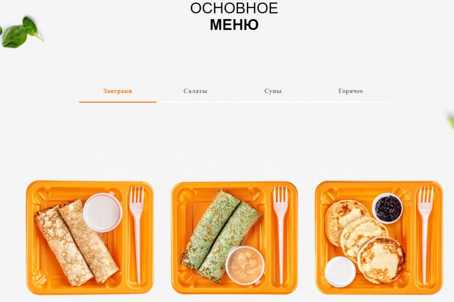Viewport: 454px width, 302px height.
Task: Click the bold МЕНЮ heading word
Action: (x=234, y=25)
